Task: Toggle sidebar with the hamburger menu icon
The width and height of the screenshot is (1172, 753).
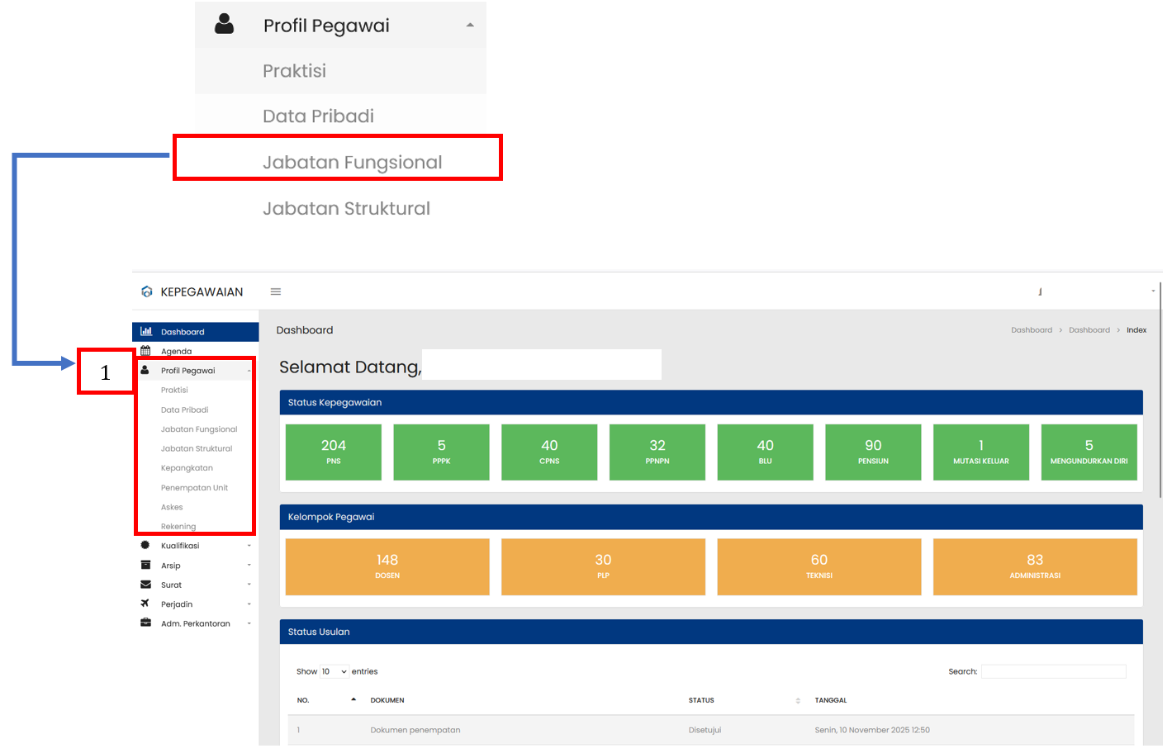Action: (x=276, y=292)
